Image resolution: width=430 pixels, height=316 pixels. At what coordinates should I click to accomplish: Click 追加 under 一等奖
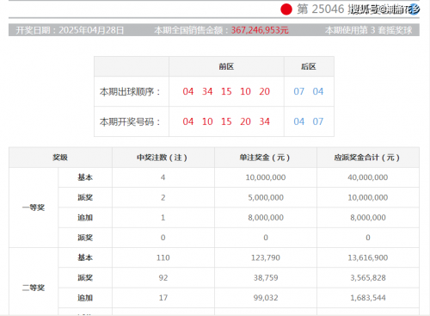[x=85, y=218]
